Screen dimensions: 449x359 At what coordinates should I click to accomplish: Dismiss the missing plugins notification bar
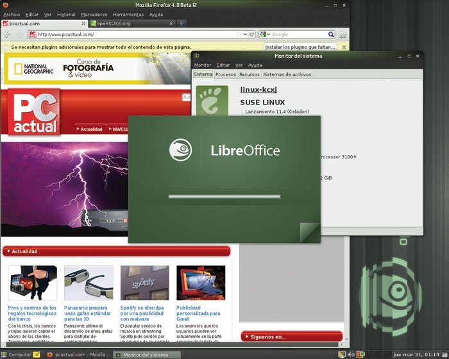point(344,47)
